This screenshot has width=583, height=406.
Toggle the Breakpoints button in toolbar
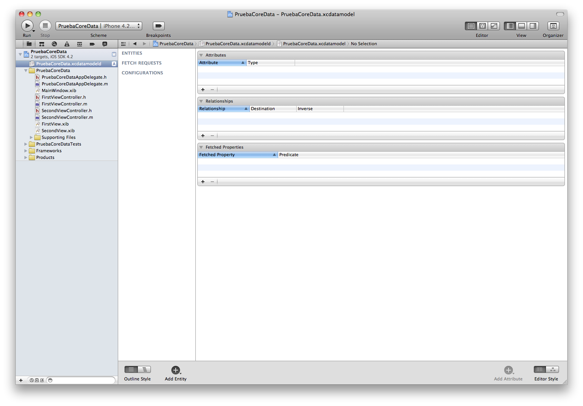pos(158,26)
